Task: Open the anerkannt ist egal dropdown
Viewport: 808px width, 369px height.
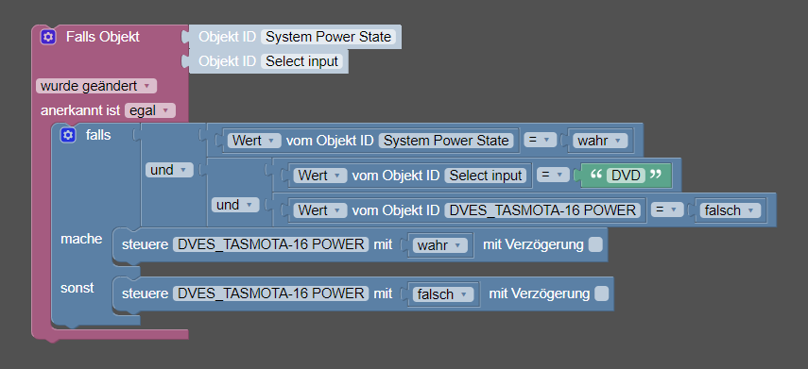Action: pos(150,110)
